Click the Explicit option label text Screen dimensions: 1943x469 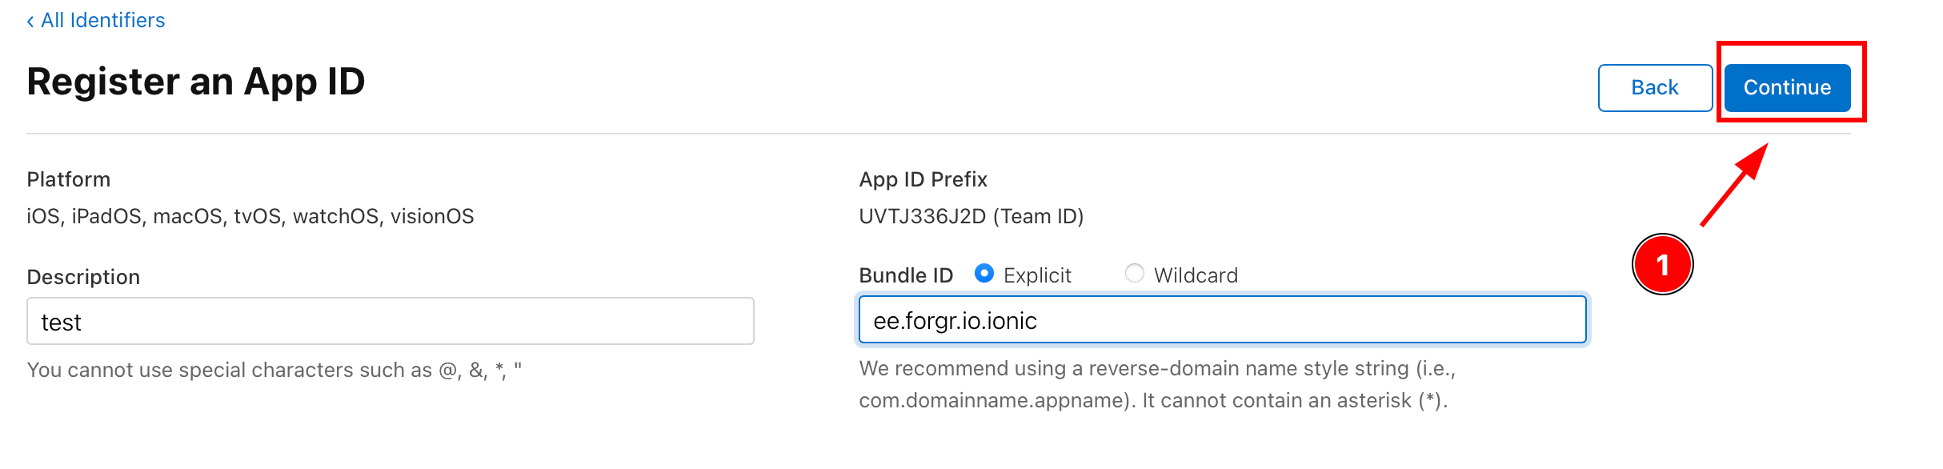[1036, 275]
